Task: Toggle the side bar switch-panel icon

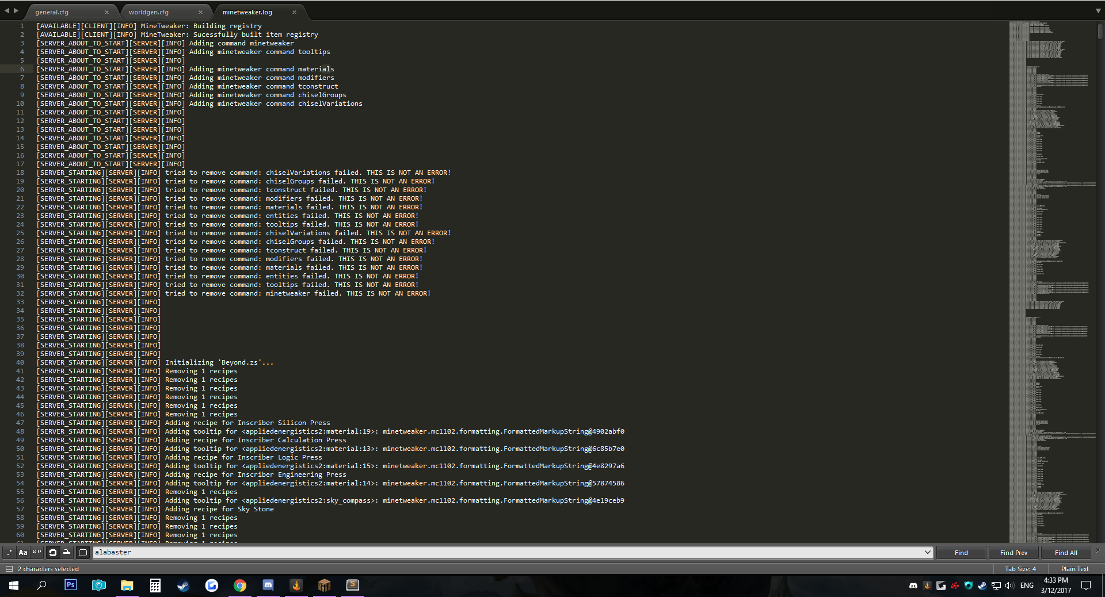Action: point(9,569)
